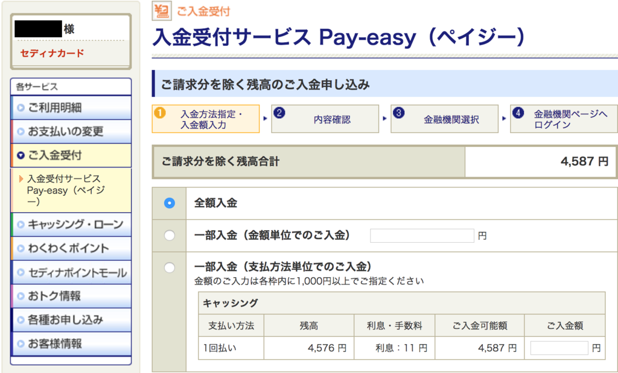
Task: Click step 4 金融機関ページへログイン
Action: coord(564,119)
